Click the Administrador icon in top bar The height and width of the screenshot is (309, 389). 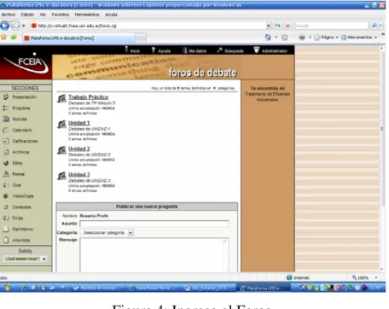tap(257, 50)
